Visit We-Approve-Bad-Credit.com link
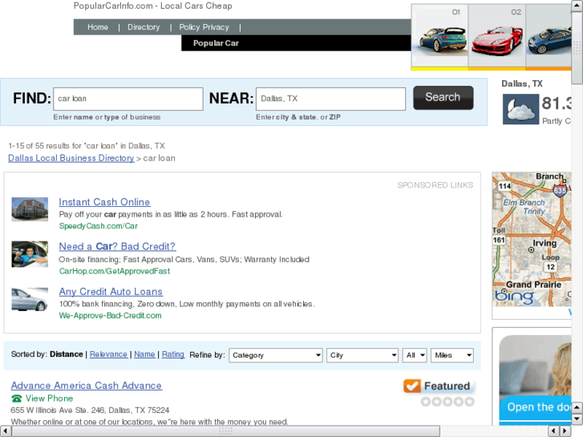Viewport: 583px width, 437px height. coord(111,316)
